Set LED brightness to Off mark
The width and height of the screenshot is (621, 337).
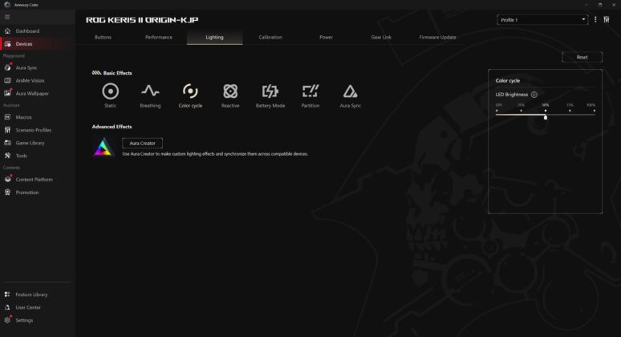tap(497, 111)
